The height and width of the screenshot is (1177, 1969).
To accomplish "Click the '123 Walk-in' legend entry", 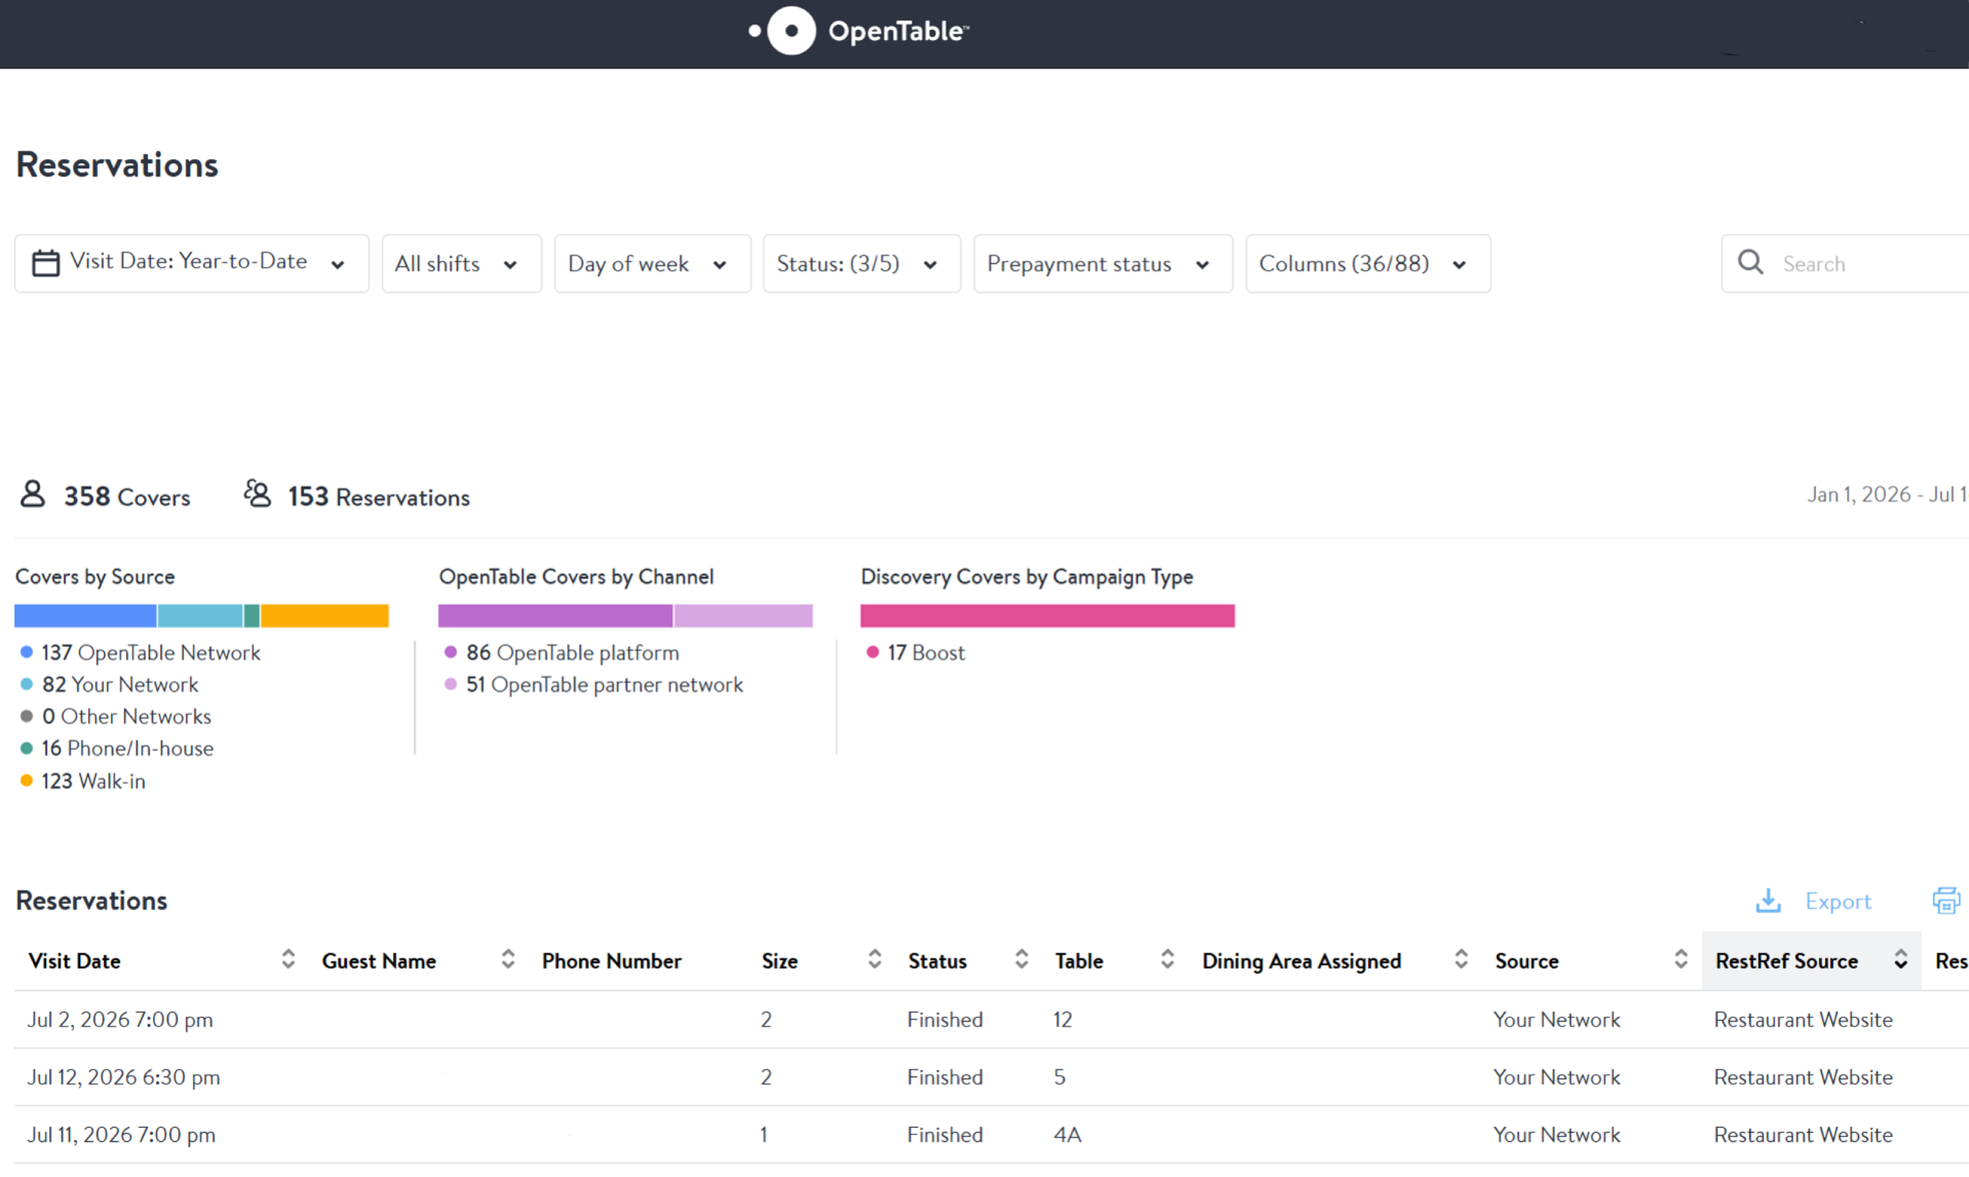I will [x=83, y=782].
